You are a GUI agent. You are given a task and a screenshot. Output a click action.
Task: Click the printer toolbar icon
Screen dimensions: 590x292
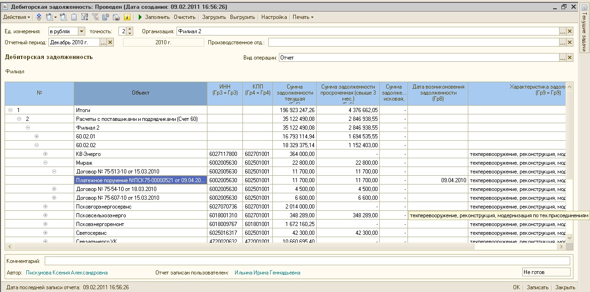(116, 17)
